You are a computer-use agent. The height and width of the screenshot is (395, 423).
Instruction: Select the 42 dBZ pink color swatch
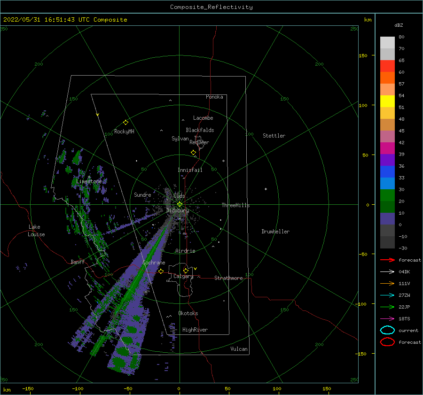(387, 136)
